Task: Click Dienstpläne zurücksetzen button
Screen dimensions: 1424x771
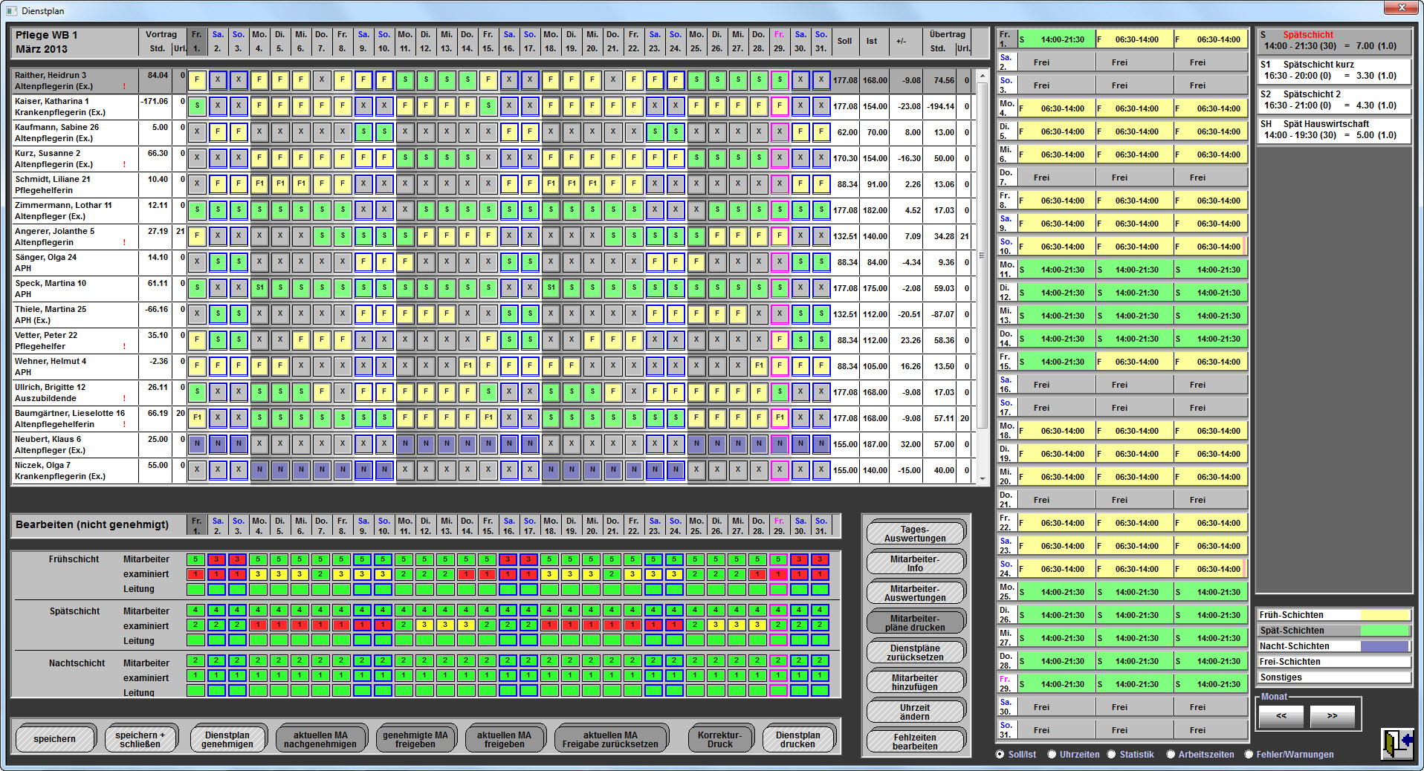Action: pos(915,652)
